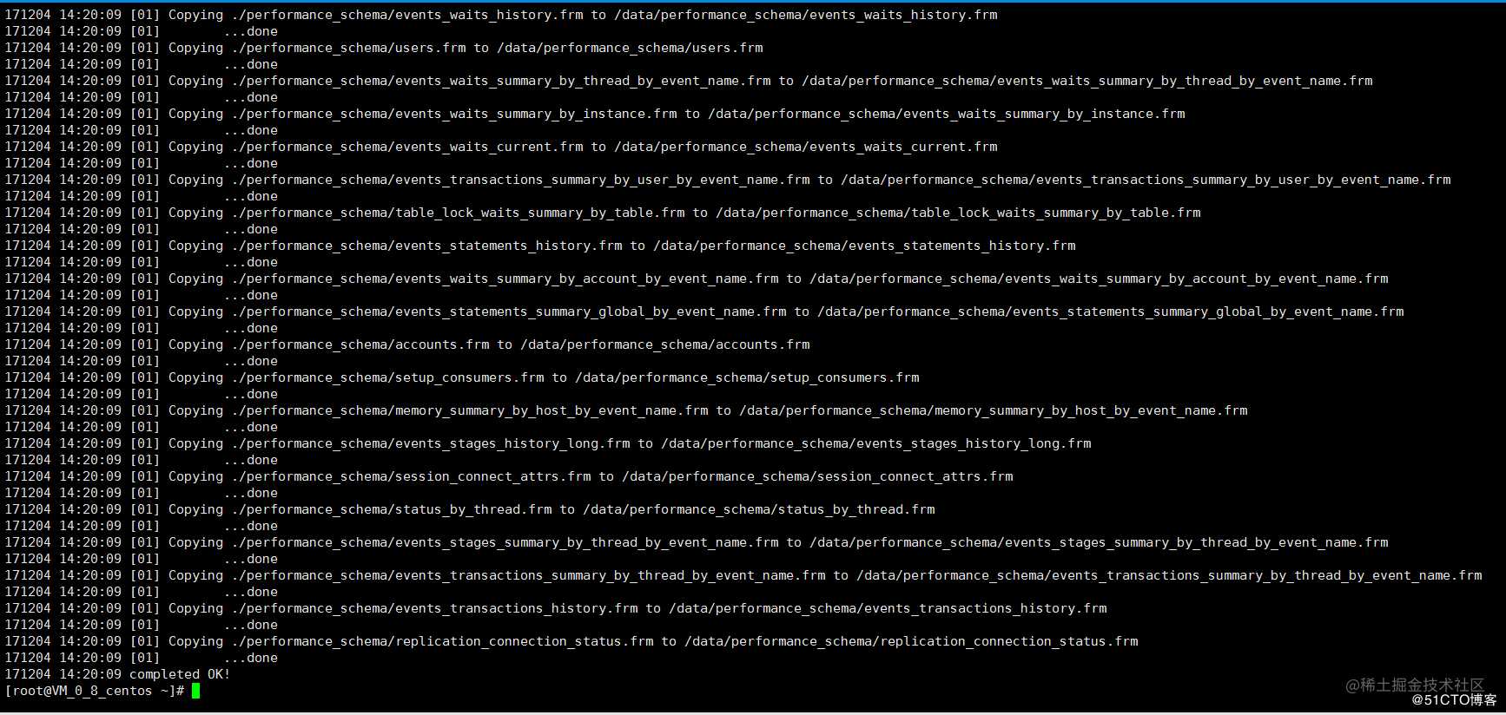The width and height of the screenshot is (1506, 715).
Task: Select source ./performance_schema/events_statements_summary_global_by_event_name.frm
Action: (x=509, y=312)
